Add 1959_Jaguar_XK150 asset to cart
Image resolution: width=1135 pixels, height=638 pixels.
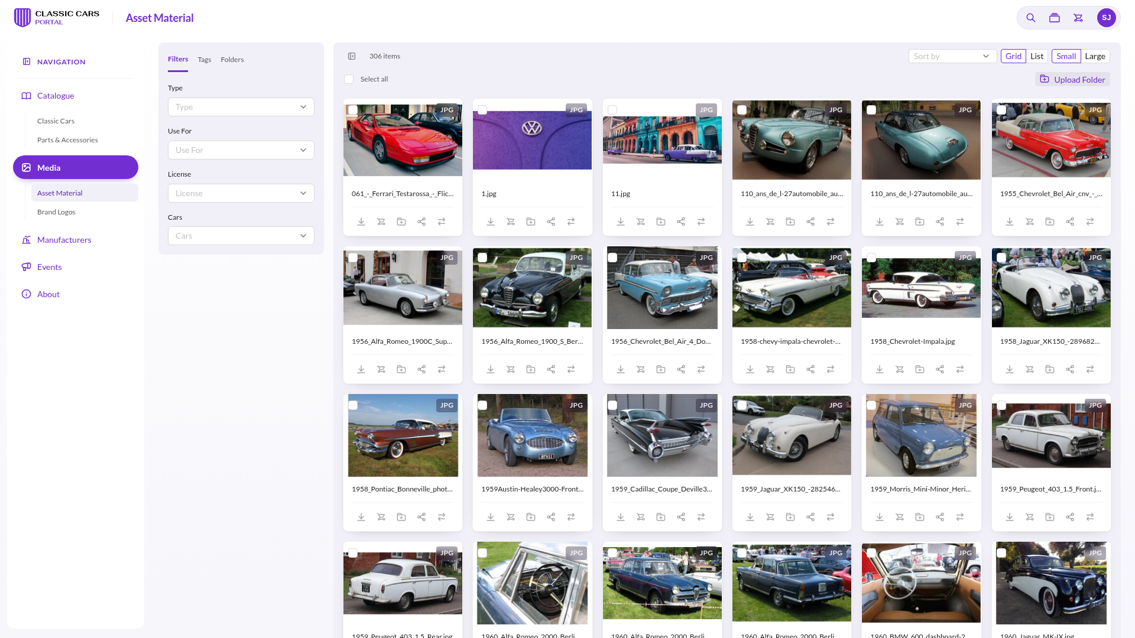pos(770,517)
